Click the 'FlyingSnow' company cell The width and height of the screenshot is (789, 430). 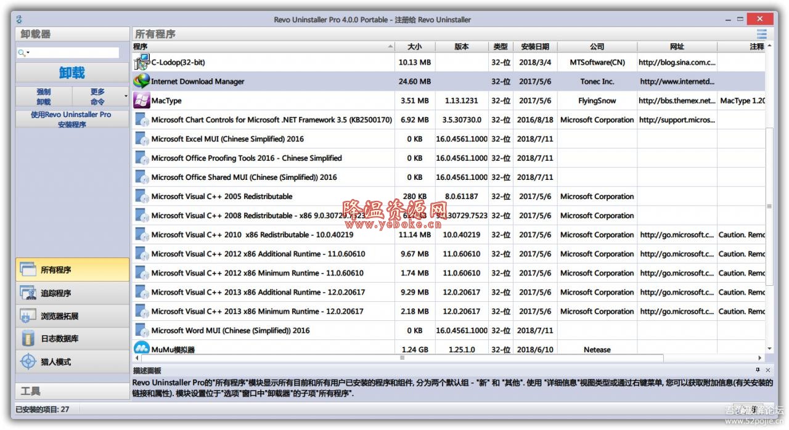pyautogui.click(x=597, y=100)
